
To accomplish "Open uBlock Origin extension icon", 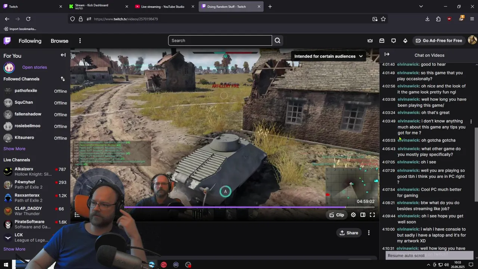I will [449, 19].
